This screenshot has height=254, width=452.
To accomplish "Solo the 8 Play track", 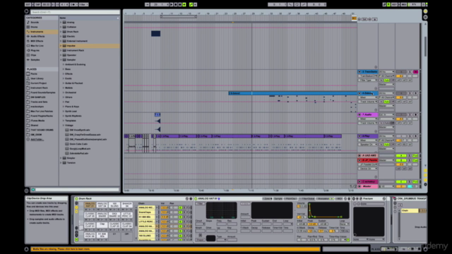I will click(x=410, y=136).
